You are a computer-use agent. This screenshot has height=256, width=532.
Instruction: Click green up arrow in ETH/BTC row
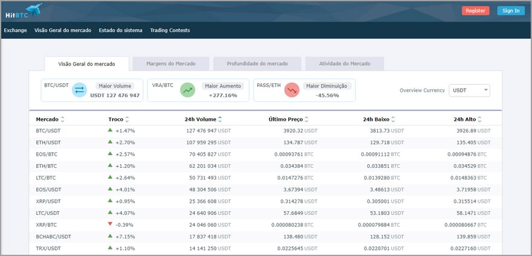click(110, 165)
